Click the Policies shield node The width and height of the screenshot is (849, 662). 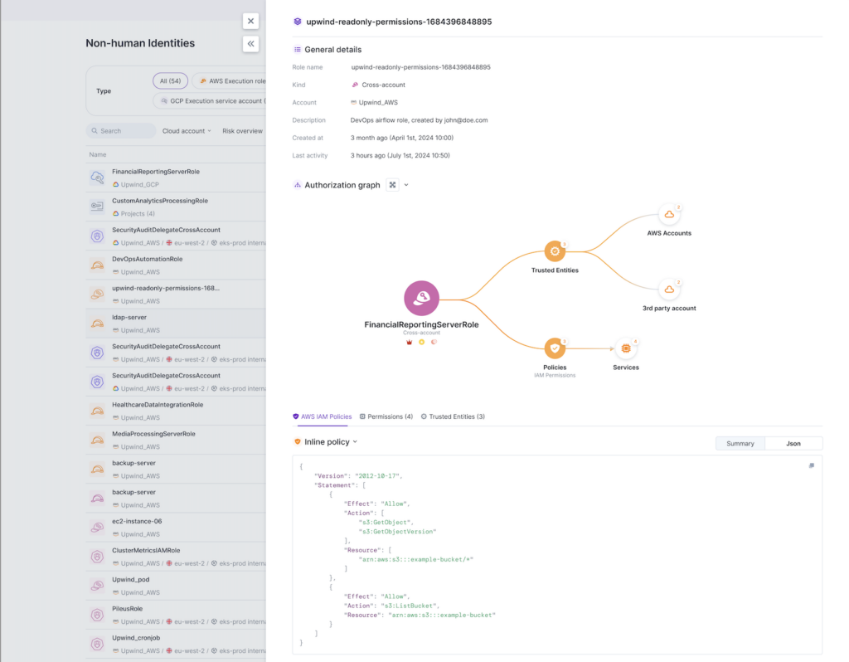(555, 348)
